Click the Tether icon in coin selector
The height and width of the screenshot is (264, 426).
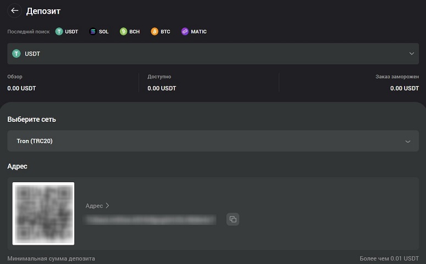(16, 53)
